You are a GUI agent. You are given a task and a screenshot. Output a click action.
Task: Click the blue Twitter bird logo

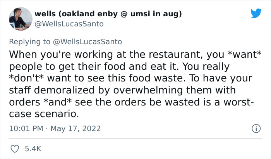[x=256, y=13]
